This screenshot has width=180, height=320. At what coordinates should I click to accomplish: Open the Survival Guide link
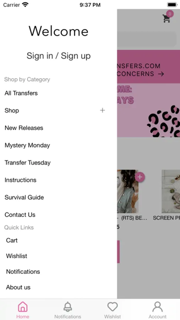pyautogui.click(x=24, y=197)
